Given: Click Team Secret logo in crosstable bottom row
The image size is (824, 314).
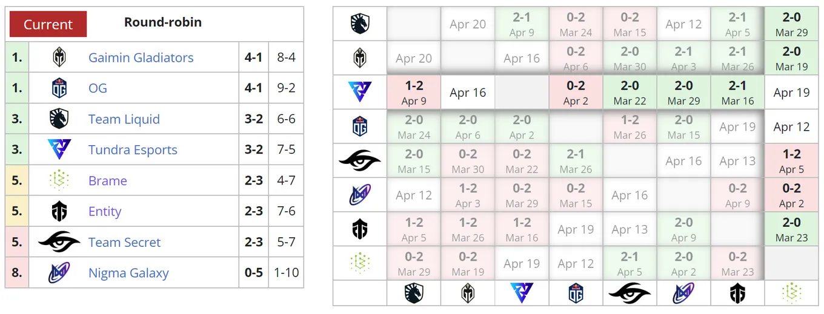Looking at the screenshot, I should (x=630, y=293).
